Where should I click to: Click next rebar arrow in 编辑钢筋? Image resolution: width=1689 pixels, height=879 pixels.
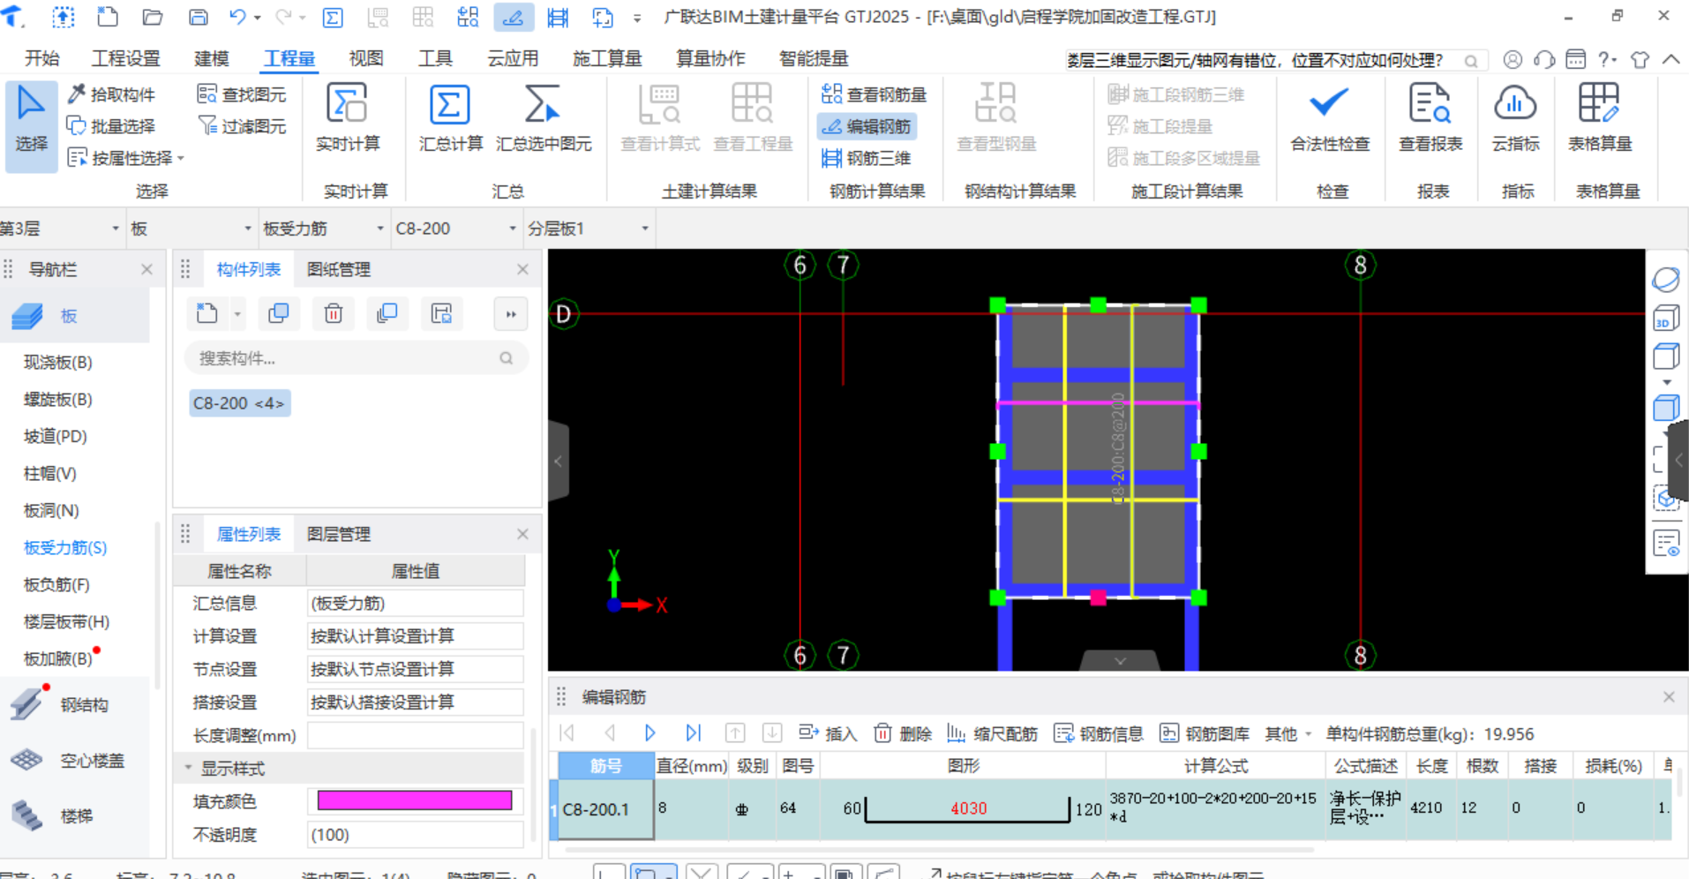tap(650, 732)
